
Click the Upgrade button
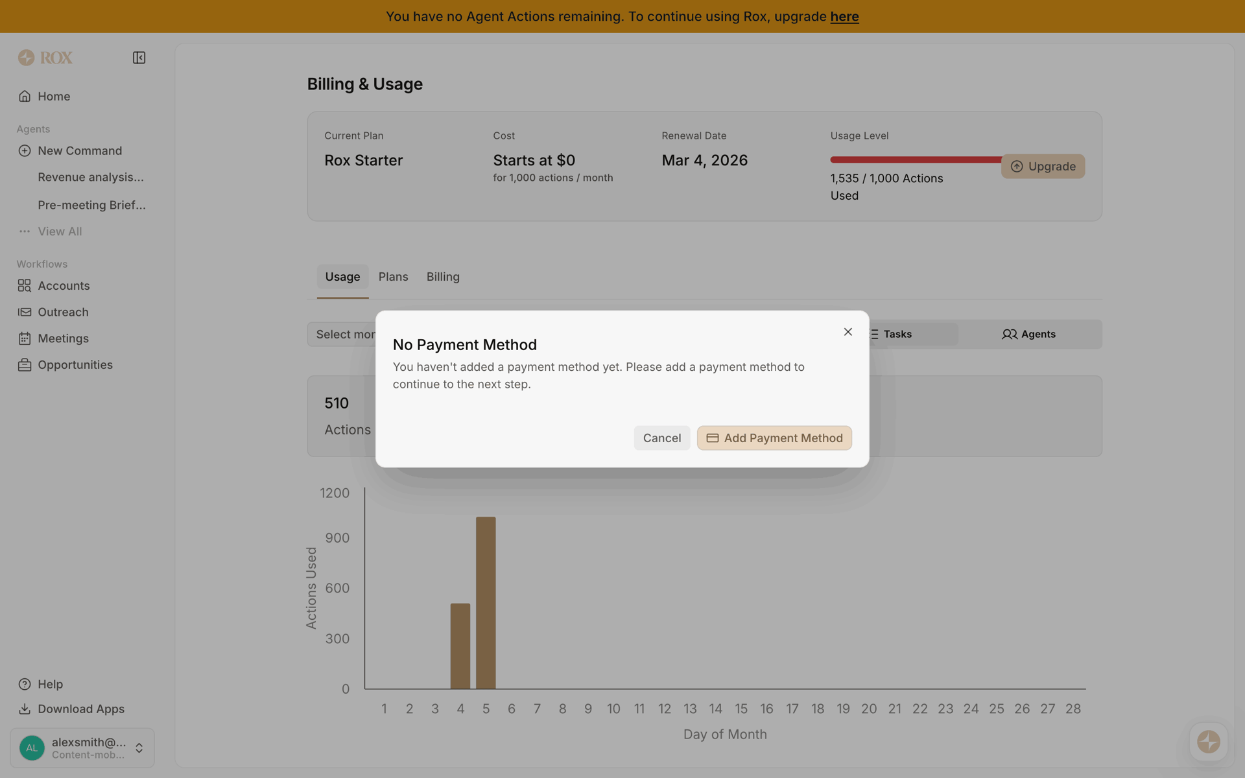[1043, 167]
